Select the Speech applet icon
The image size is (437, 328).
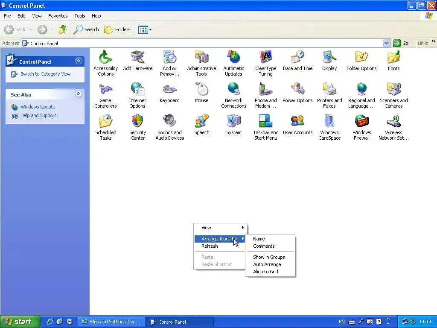coord(201,121)
